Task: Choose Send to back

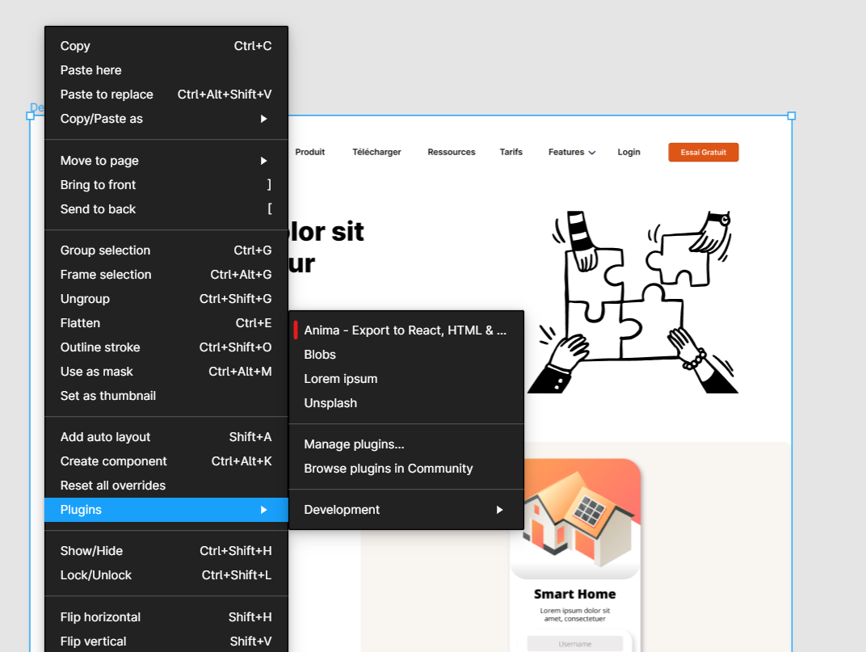Action: point(166,209)
